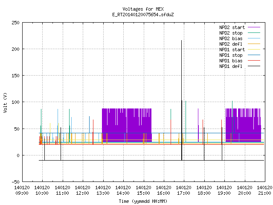The width and height of the screenshot is (273, 205).
Task: Select the 'NPD2 bias' legend entry text
Action: pyautogui.click(x=231, y=38)
